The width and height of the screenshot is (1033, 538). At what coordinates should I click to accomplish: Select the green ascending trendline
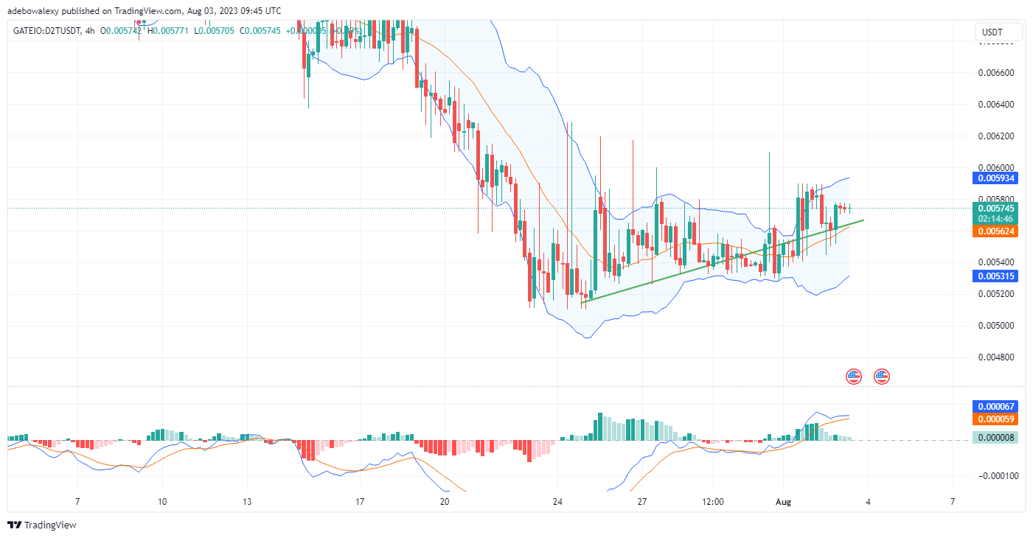tap(723, 261)
